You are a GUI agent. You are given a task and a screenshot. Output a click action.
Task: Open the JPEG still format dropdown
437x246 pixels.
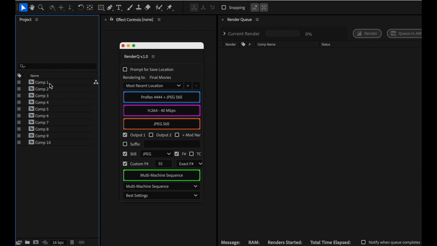point(156,154)
